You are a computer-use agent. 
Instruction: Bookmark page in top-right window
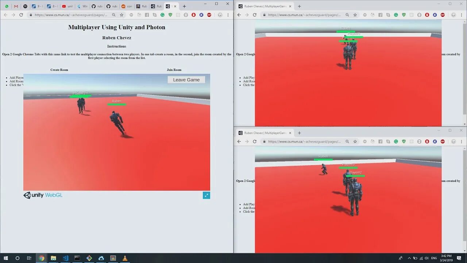point(355,15)
